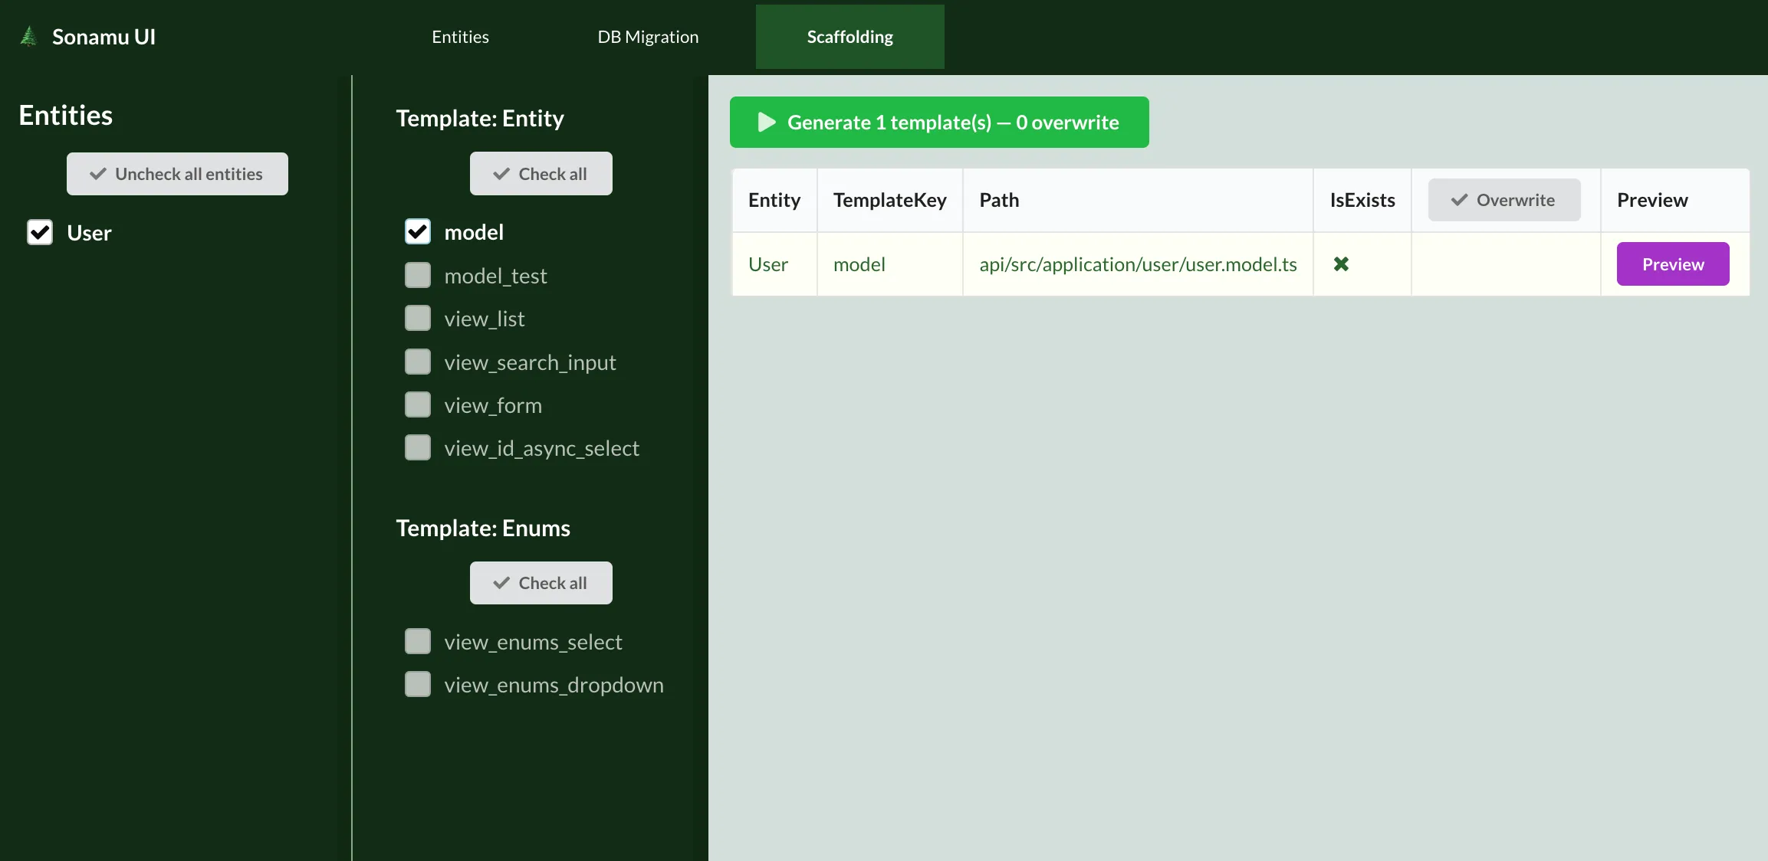Toggle the view_enums_dropdown checkbox
Image resolution: width=1768 pixels, height=861 pixels.
(418, 685)
